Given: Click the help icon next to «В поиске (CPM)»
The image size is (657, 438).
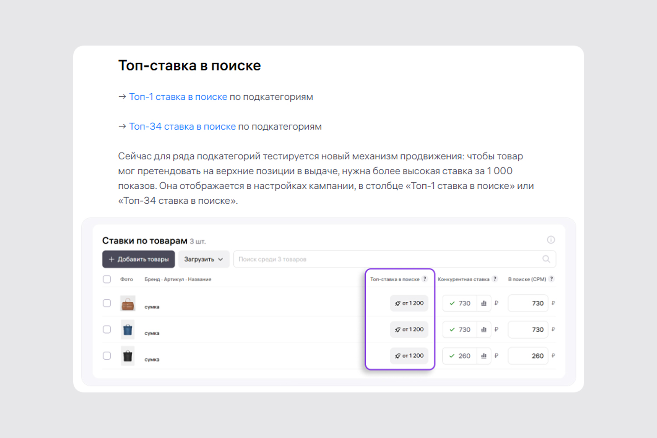Looking at the screenshot, I should 551,279.
